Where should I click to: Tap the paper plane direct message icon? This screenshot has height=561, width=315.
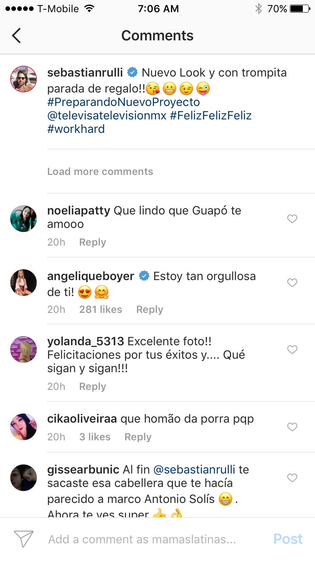click(x=24, y=539)
